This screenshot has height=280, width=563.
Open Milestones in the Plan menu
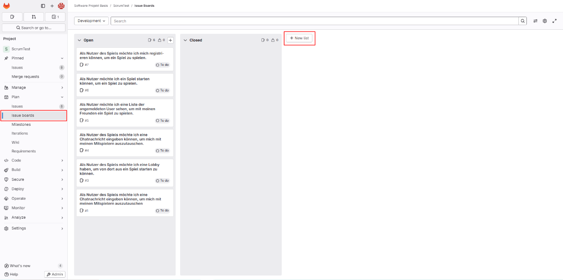point(21,124)
